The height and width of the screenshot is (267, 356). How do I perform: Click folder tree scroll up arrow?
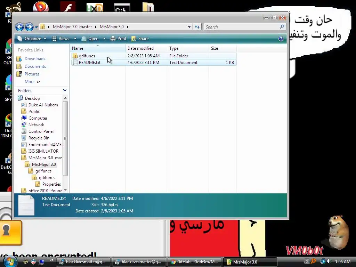[65, 98]
